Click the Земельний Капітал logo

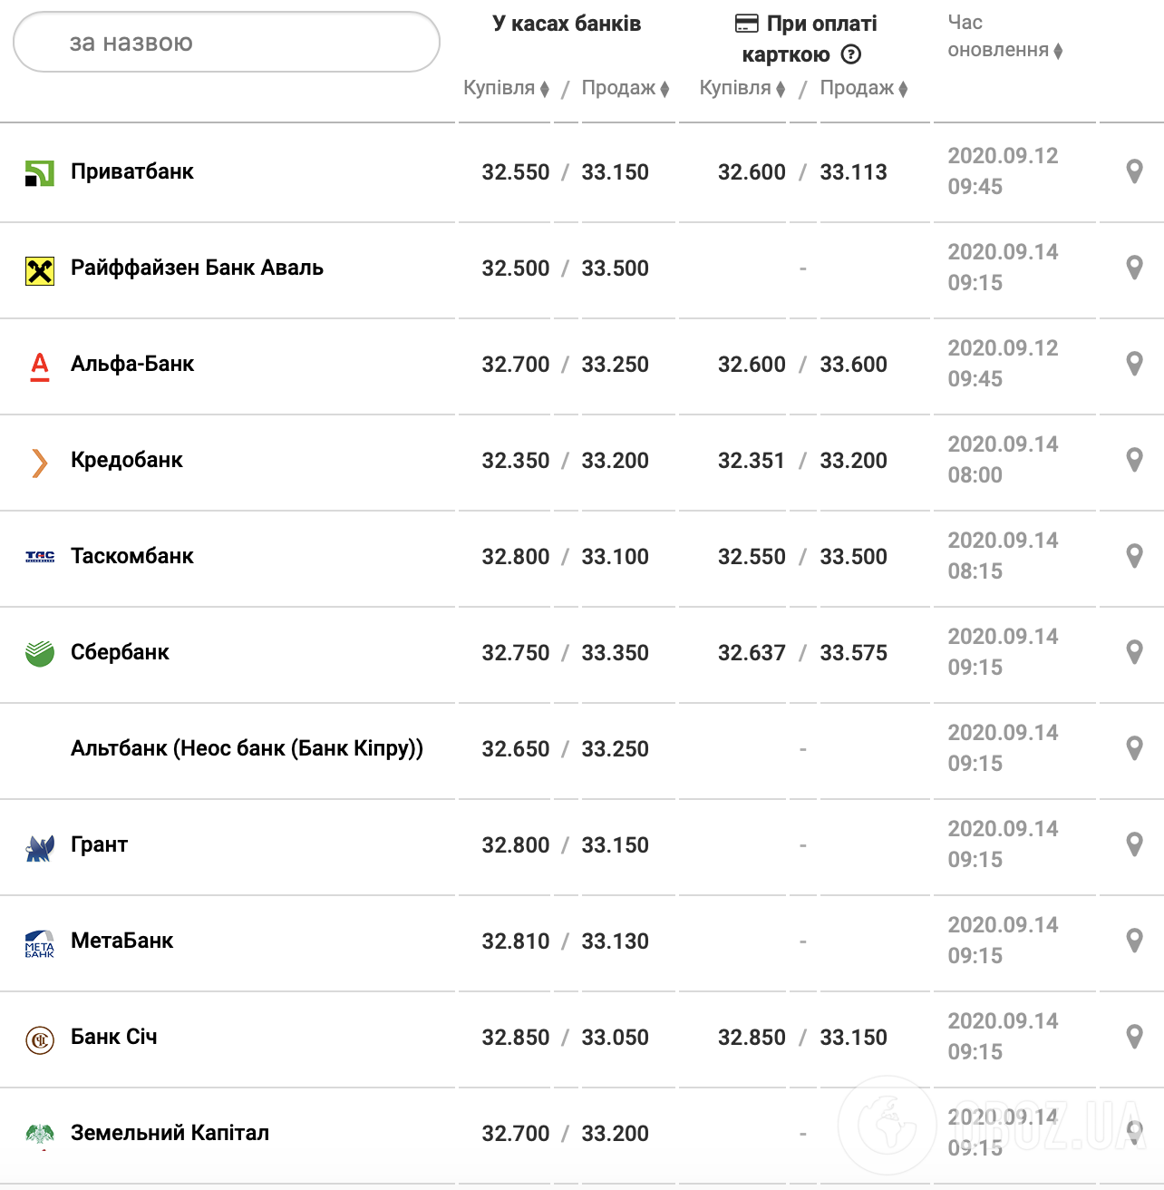tap(40, 1136)
